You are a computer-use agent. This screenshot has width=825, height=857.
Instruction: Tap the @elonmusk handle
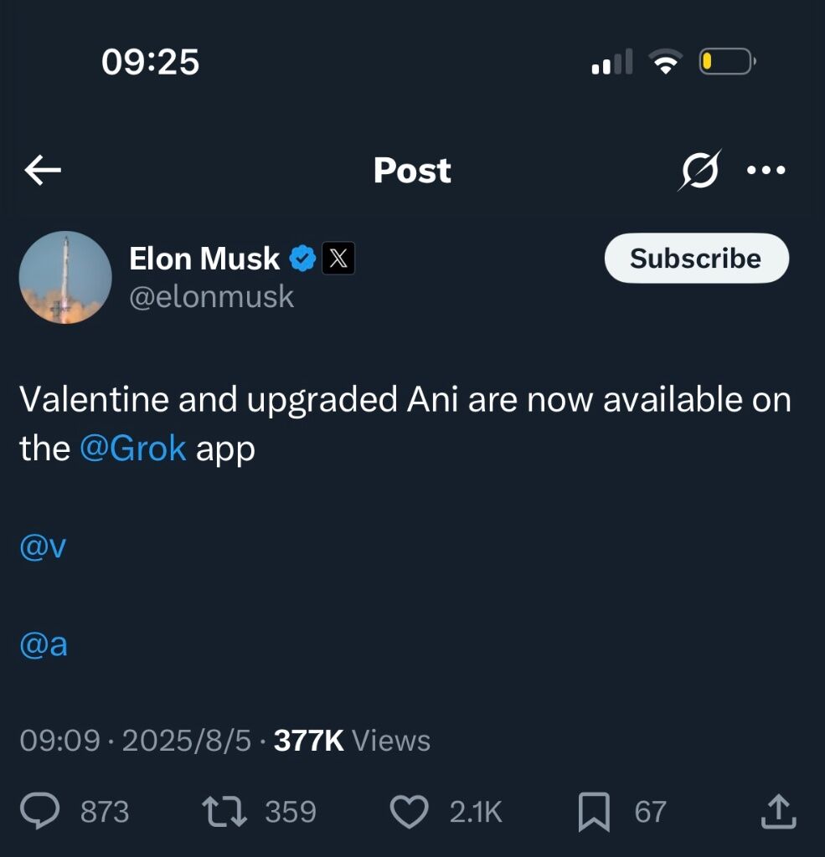(211, 296)
